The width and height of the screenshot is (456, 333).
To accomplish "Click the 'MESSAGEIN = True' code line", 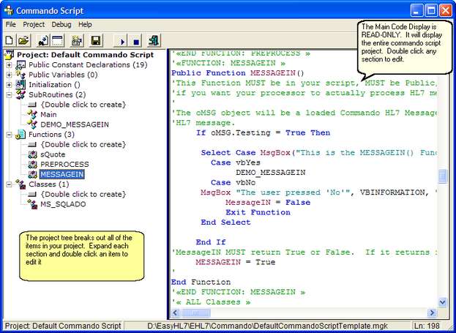I will 236,262.
